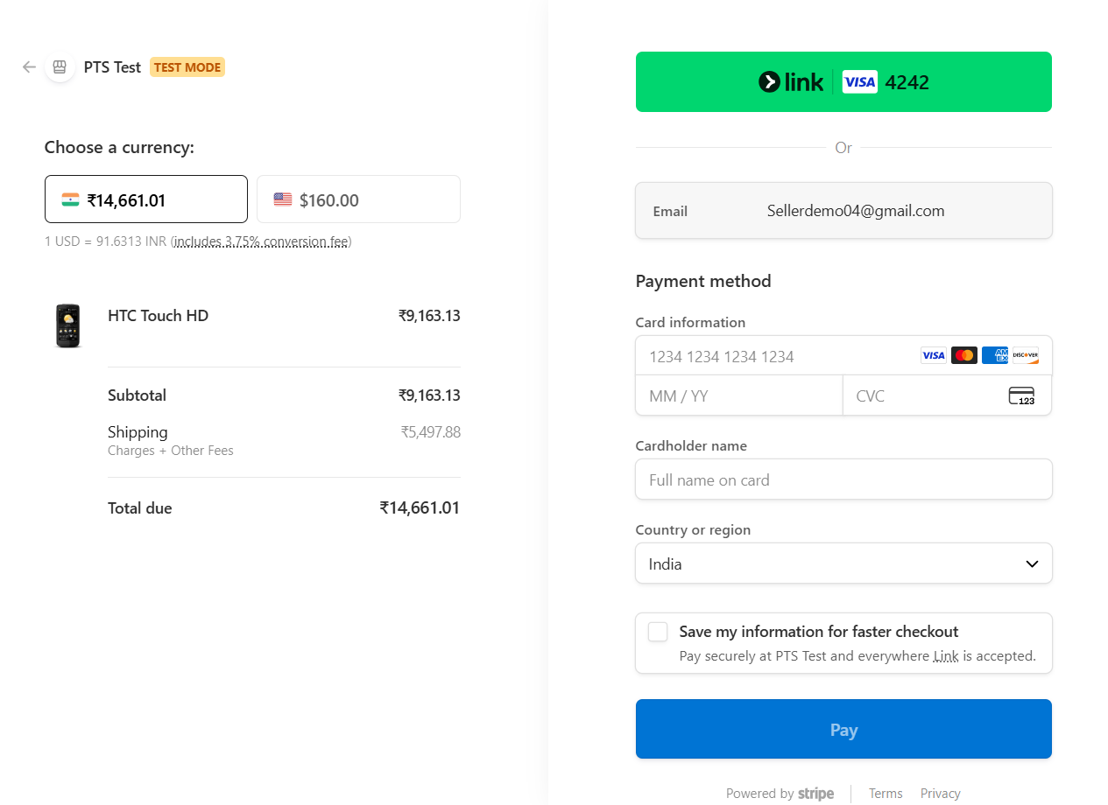Click 1 USD = 91.6313 INR rate text

pyautogui.click(x=106, y=241)
